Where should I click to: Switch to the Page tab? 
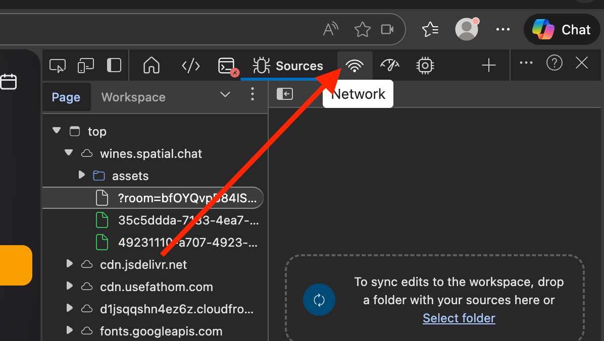click(66, 97)
